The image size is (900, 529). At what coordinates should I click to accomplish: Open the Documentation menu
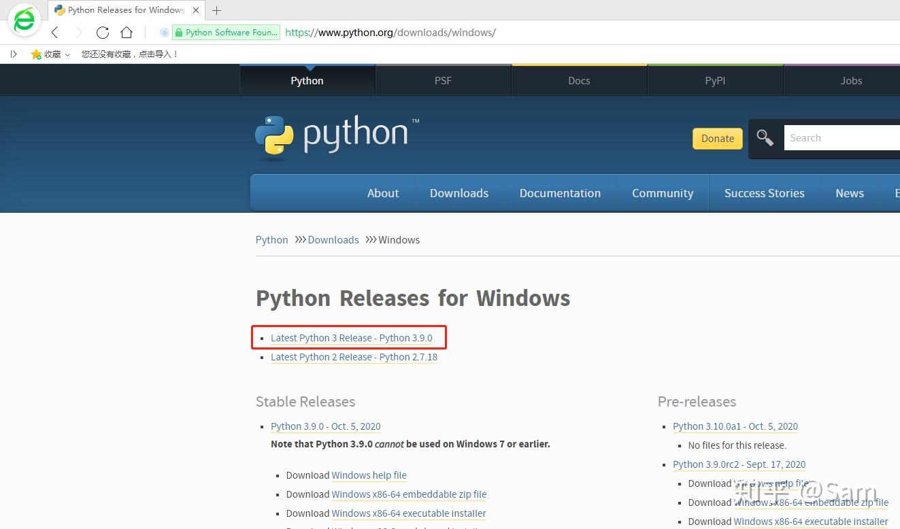pyautogui.click(x=560, y=193)
